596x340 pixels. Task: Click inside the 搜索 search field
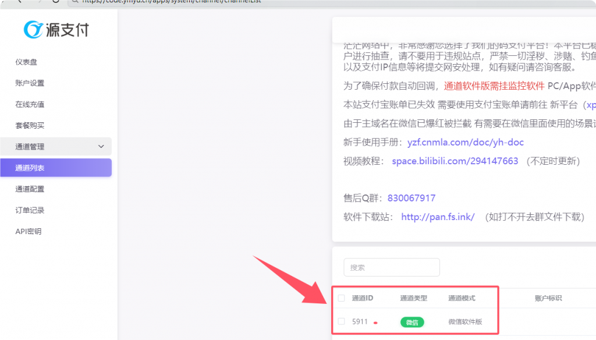point(391,267)
